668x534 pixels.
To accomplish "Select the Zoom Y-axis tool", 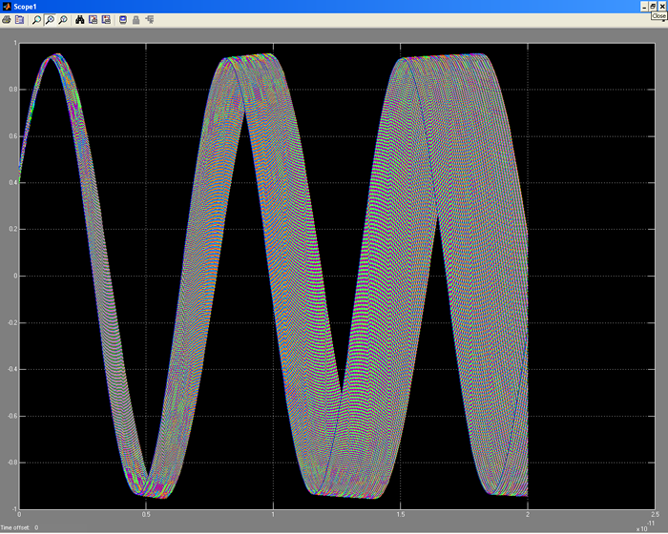I will [63, 19].
